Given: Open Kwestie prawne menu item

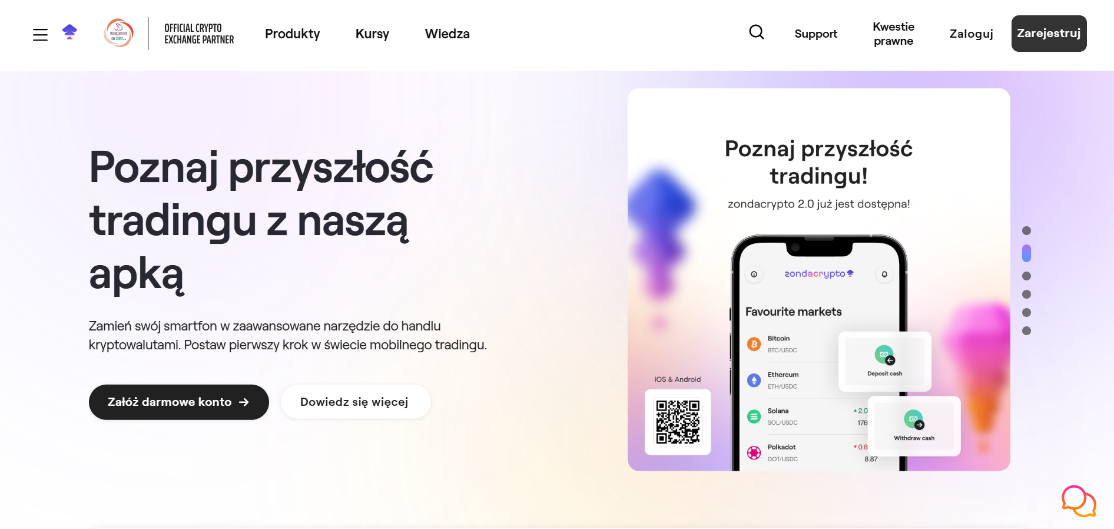Looking at the screenshot, I should pyautogui.click(x=893, y=34).
